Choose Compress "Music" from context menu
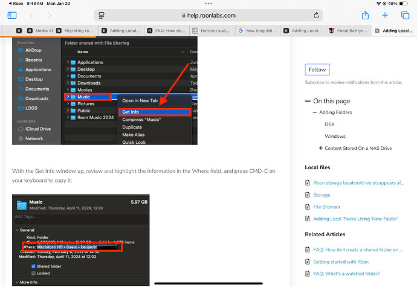Image resolution: width=417 pixels, height=287 pixels. coord(141,120)
